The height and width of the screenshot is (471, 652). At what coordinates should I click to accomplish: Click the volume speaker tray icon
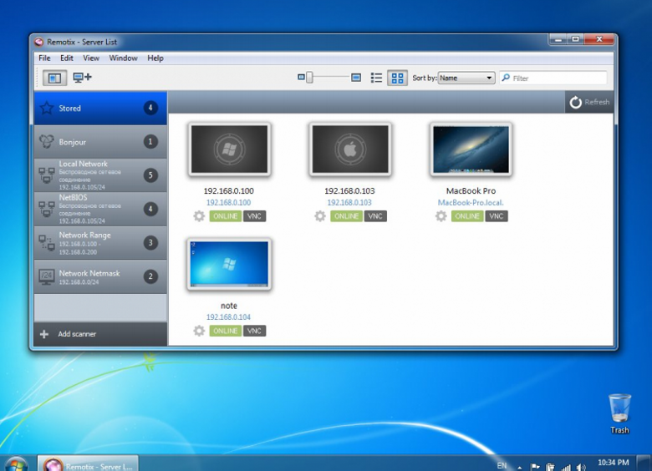coord(581,468)
